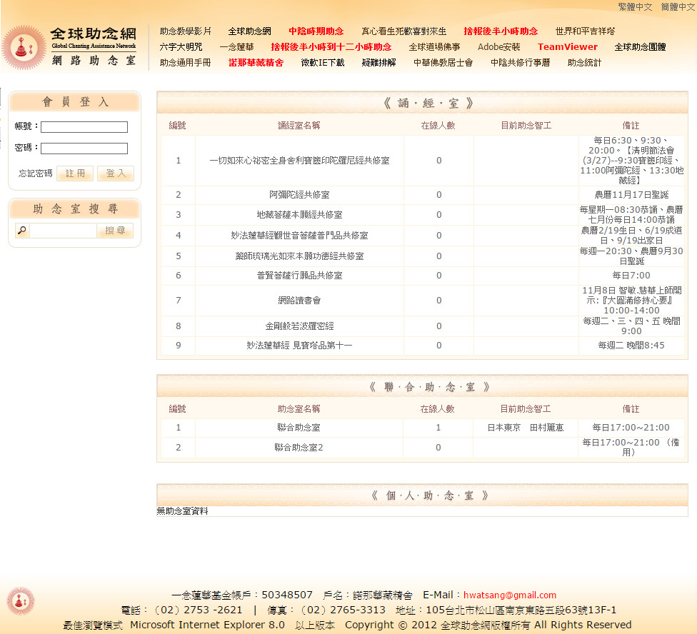Open the 助念統計 menu item
Viewport: 697px width, 634px height.
584,63
